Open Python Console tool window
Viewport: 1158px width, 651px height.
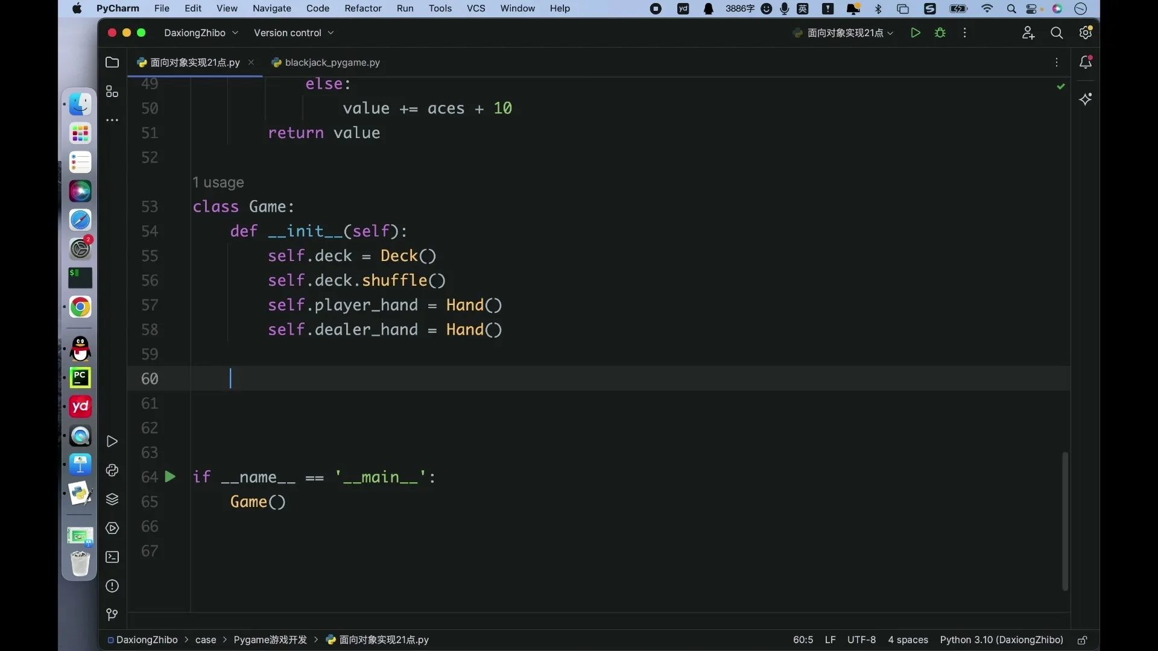click(112, 470)
